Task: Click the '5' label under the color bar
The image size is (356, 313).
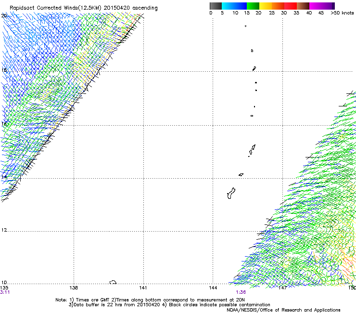Action: 222,13
